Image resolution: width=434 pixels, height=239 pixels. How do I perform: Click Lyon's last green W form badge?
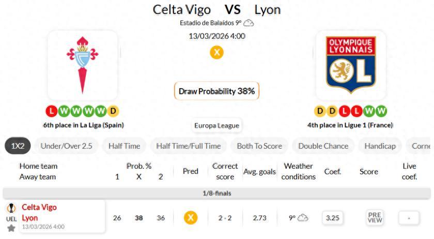tap(381, 111)
